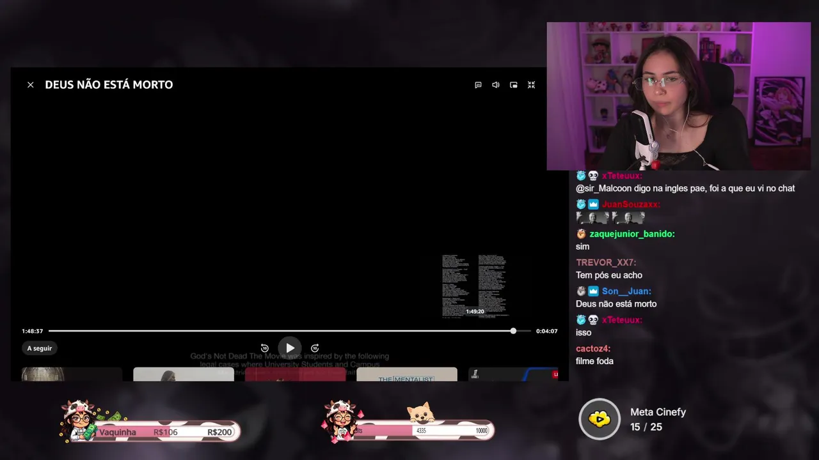Click the progress bar scrubber handle
Image resolution: width=819 pixels, height=460 pixels.
click(513, 331)
